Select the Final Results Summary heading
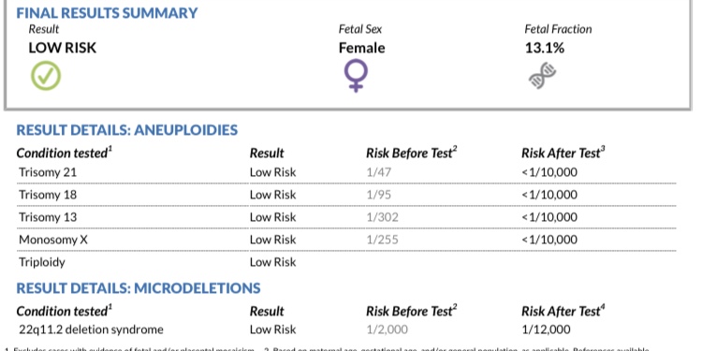This screenshot has height=351, width=702. [107, 13]
